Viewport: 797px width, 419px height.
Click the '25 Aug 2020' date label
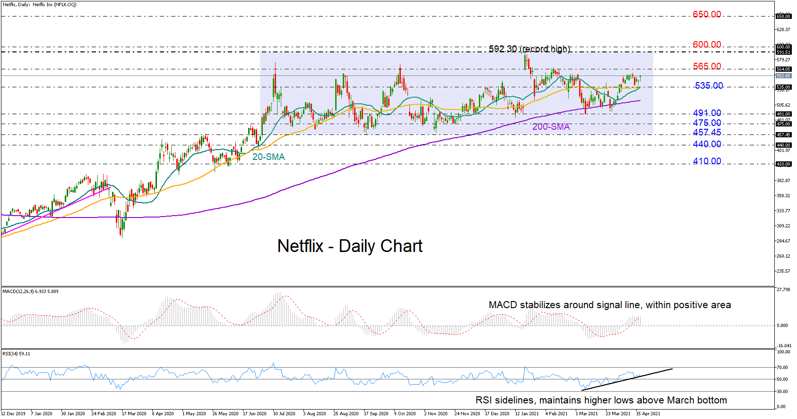coord(346,414)
